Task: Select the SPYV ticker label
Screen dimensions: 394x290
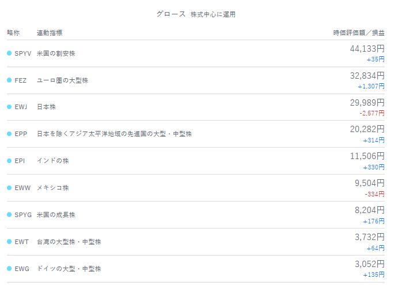Action: click(x=23, y=53)
